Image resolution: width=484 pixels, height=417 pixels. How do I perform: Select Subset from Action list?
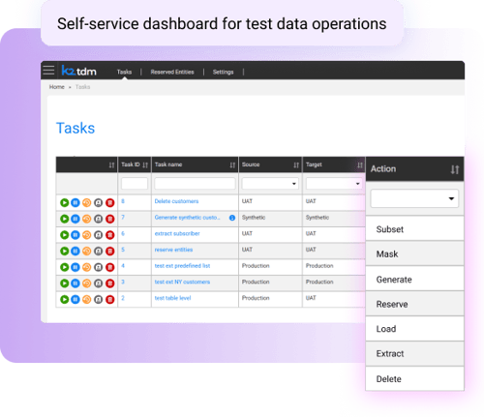tap(414, 229)
